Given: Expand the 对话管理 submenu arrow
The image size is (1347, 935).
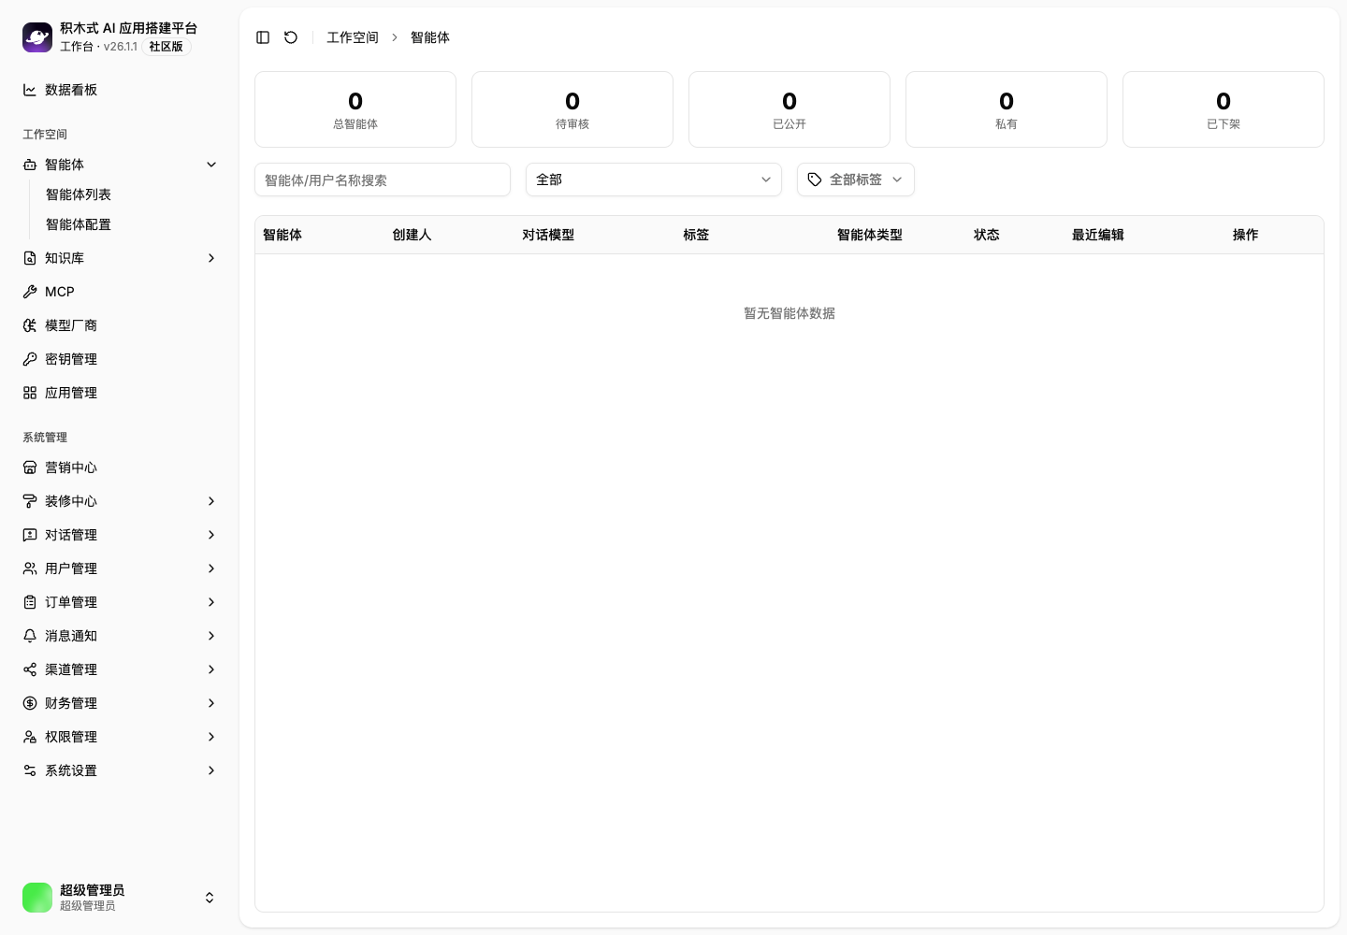Looking at the screenshot, I should (x=211, y=535).
